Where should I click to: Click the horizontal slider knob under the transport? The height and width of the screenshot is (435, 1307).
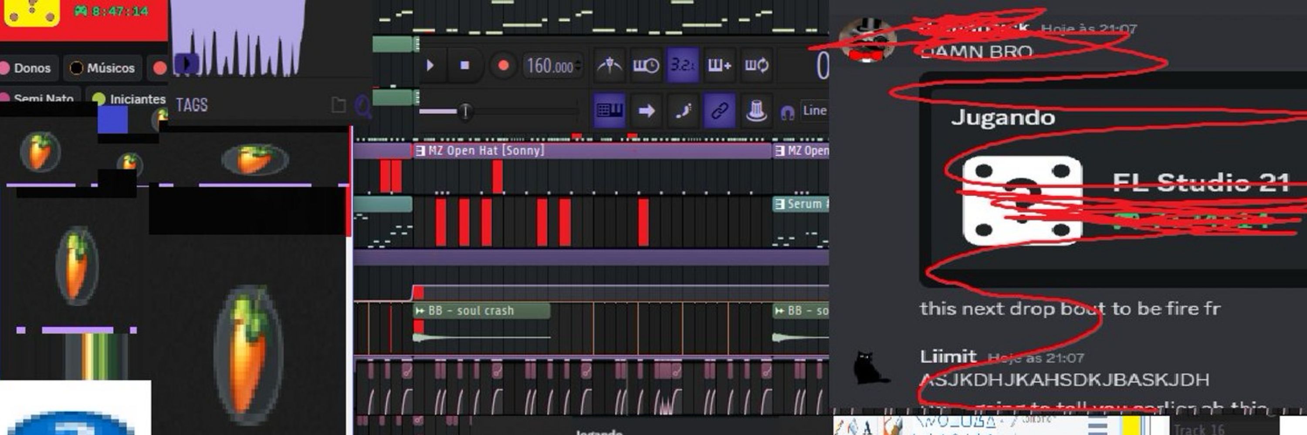[x=465, y=110]
